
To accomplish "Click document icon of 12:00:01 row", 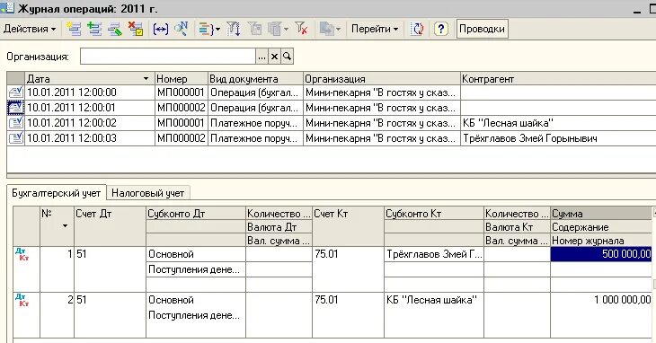I will click(16, 108).
